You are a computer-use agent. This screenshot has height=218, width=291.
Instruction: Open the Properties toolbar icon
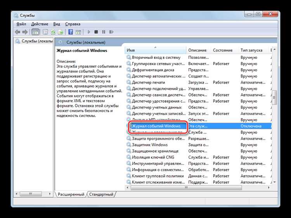tap(45, 32)
